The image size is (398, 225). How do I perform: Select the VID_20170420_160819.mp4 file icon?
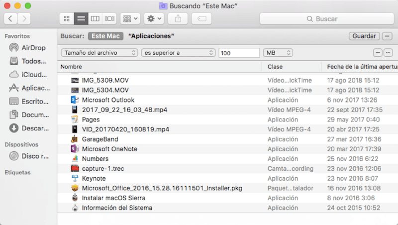74,129
